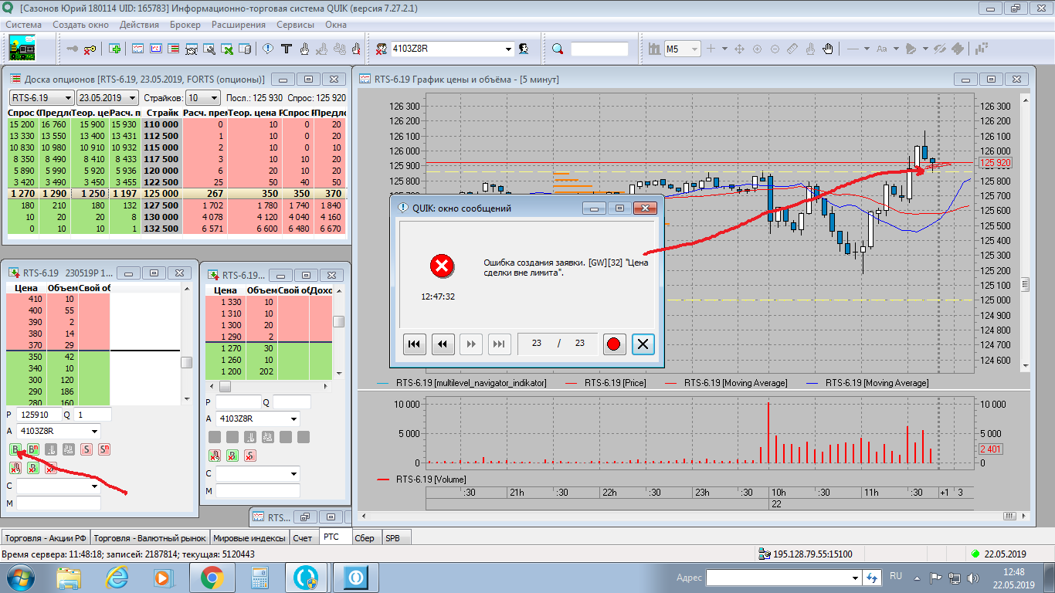This screenshot has height=593, width=1055.
Task: Switch to Торговля - Акции РФ tab
Action: click(46, 538)
